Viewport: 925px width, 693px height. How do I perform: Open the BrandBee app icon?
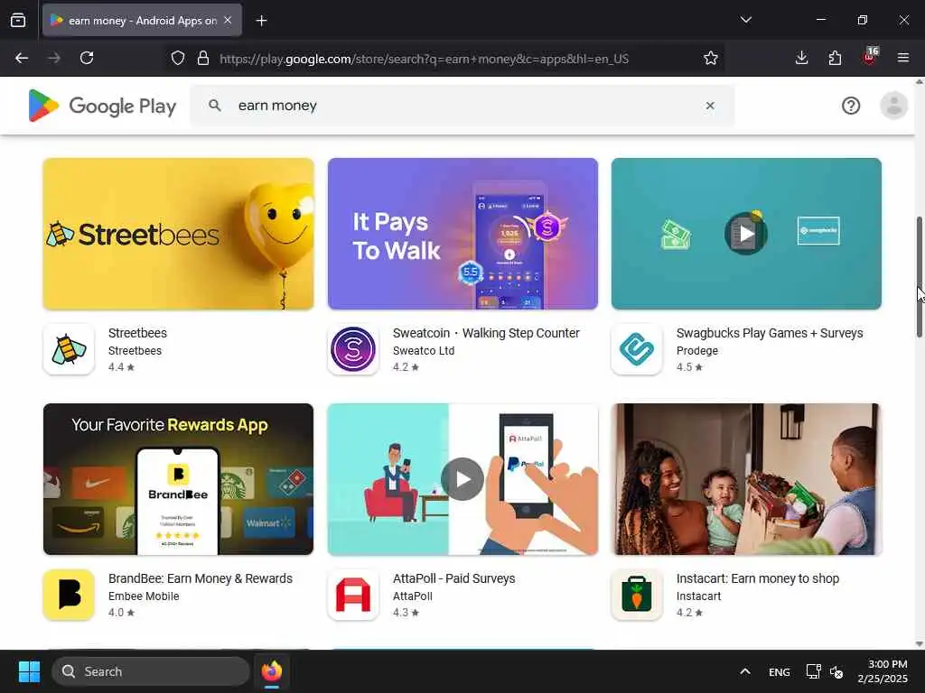[69, 595]
